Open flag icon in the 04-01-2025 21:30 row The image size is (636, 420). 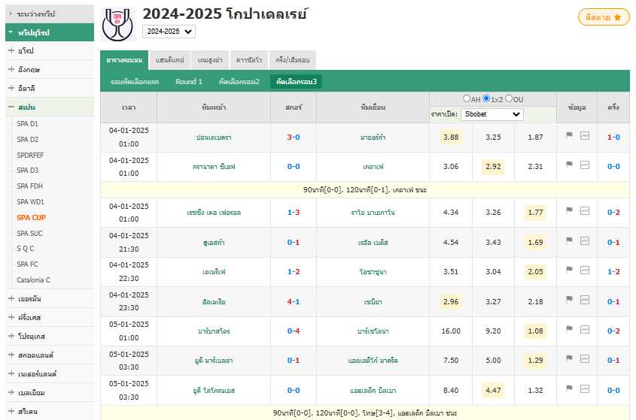point(569,240)
